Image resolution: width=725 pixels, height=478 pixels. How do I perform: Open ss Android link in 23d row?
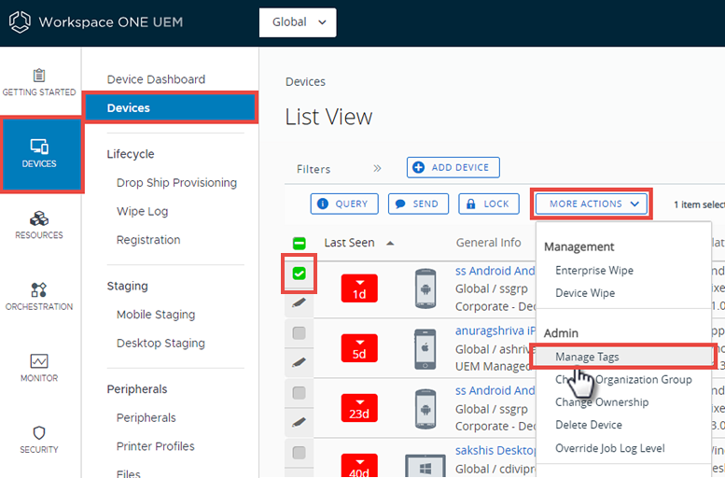tap(495, 390)
